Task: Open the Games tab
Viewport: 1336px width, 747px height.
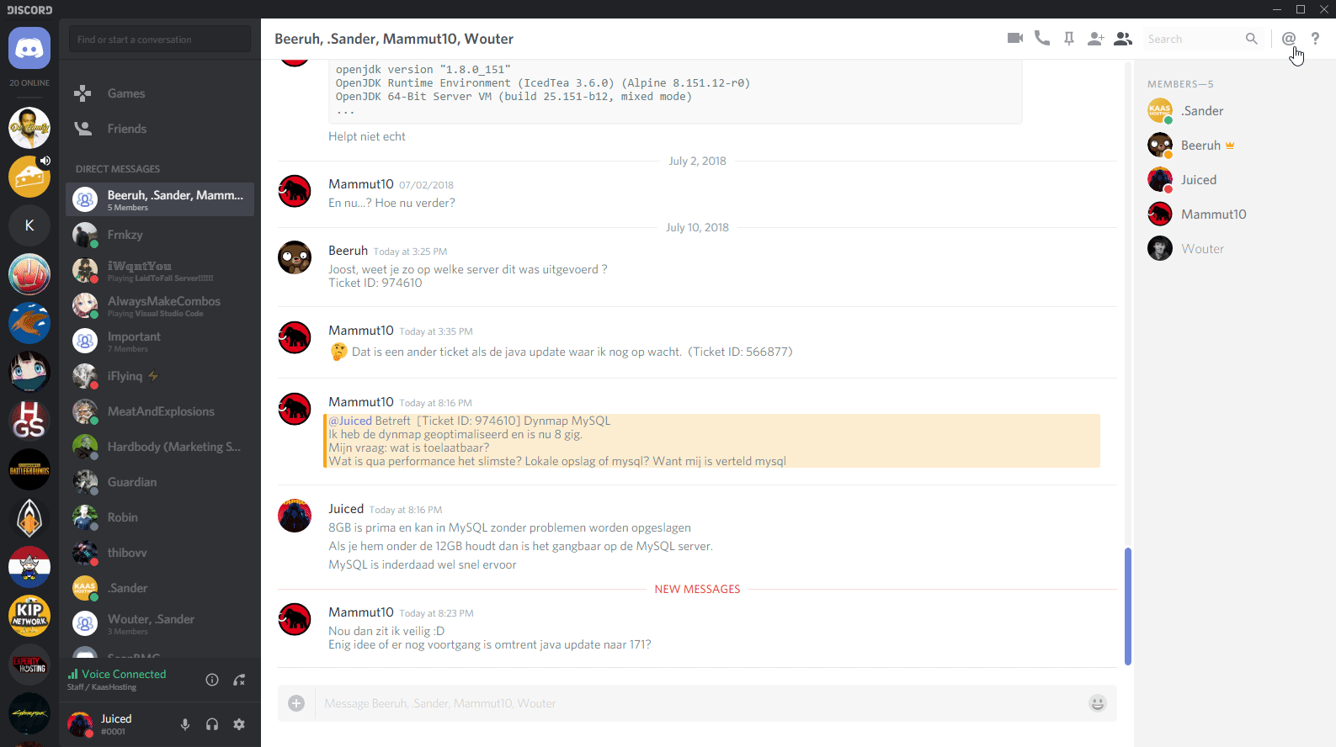Action: (x=126, y=93)
